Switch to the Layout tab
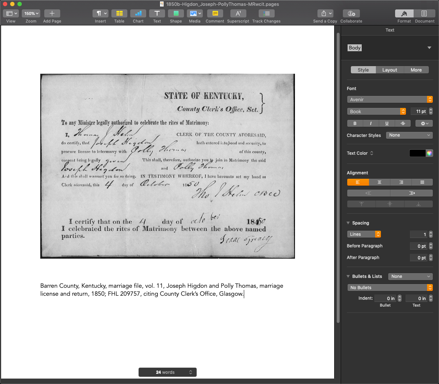The image size is (439, 384). point(390,70)
